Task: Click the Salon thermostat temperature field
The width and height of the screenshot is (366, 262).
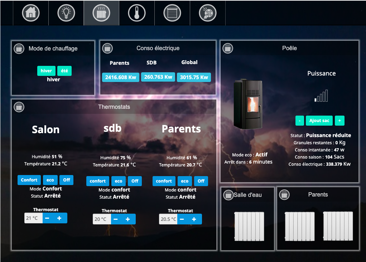Action: (x=33, y=218)
